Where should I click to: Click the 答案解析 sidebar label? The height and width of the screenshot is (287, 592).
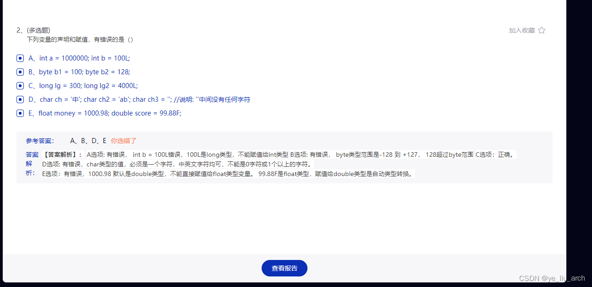coord(32,164)
